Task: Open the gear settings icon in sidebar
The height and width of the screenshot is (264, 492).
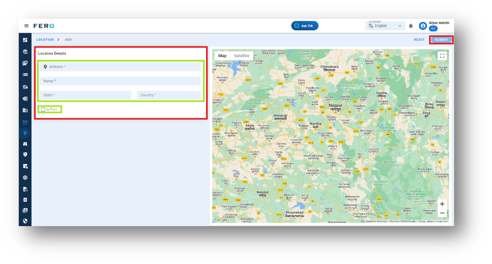Action: pos(25,177)
